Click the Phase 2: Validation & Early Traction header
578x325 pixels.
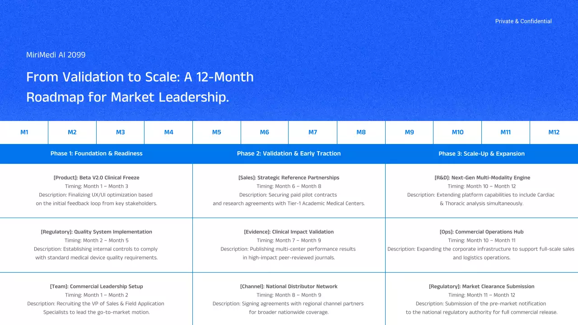click(x=289, y=153)
